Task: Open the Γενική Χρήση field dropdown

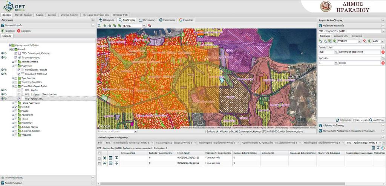Action: click(383, 47)
